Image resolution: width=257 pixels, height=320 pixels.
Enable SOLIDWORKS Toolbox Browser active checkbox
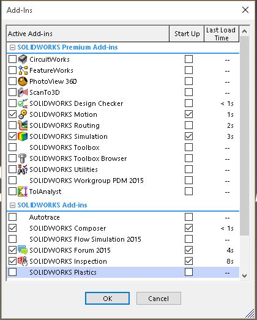coord(13,158)
